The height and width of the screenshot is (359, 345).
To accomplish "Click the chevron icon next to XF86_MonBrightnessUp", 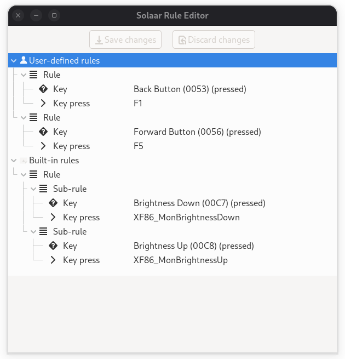I will pyautogui.click(x=53, y=260).
